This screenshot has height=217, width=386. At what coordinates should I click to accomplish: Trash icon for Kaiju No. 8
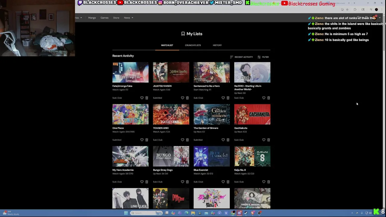[269, 182]
